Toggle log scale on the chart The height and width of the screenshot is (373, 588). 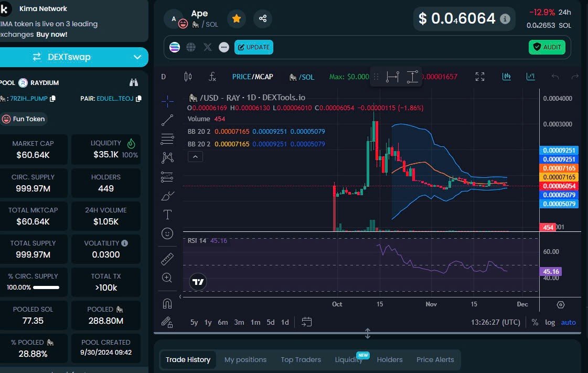550,323
